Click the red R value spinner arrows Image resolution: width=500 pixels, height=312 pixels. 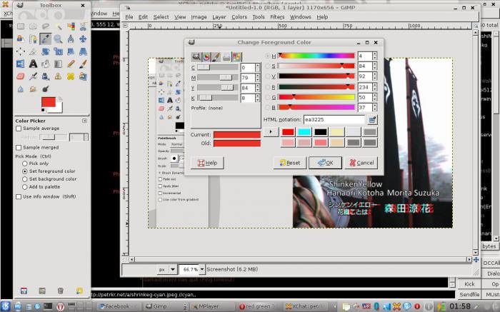point(375,87)
